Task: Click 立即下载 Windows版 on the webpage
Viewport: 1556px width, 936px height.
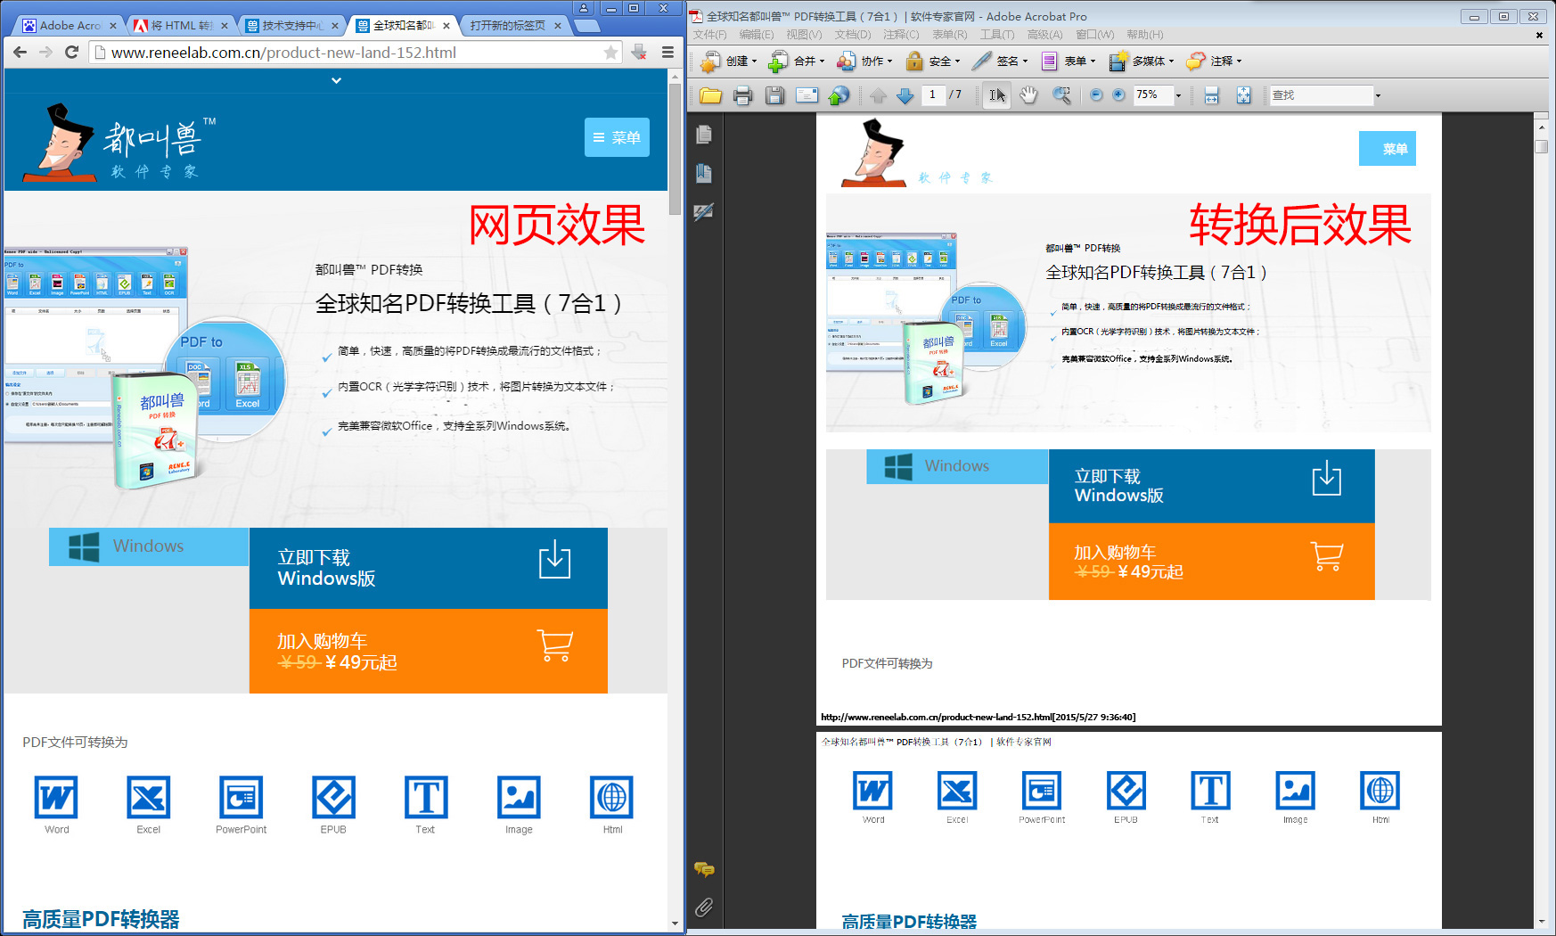Action: click(428, 568)
